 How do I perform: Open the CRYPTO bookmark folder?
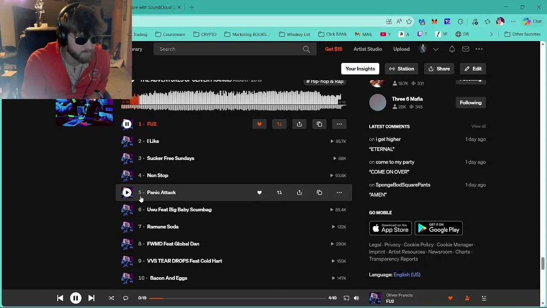205,34
